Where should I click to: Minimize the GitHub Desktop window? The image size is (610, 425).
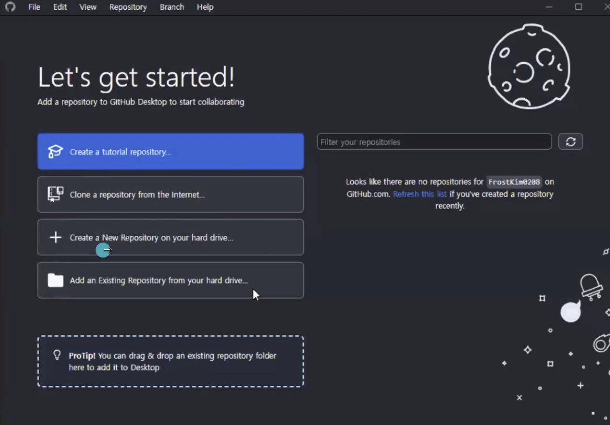tap(549, 7)
